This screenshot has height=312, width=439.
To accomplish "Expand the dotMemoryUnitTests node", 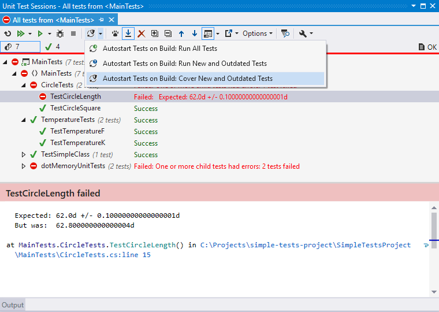I will [24, 166].
